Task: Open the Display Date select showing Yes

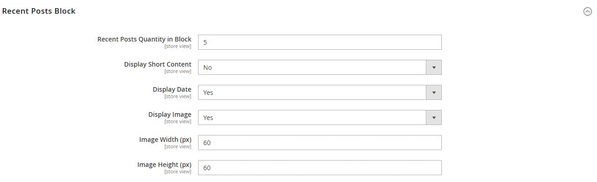Action: [319, 92]
